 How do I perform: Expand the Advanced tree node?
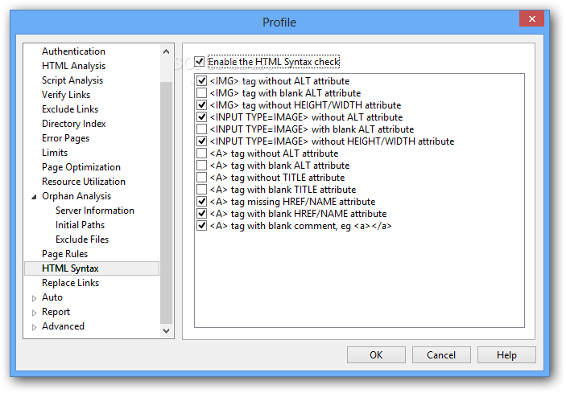34,327
